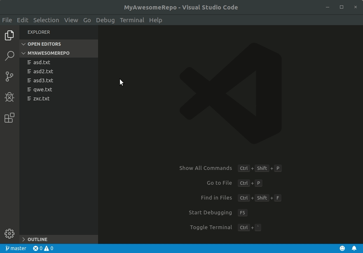Click the feedback smiley in status bar
This screenshot has width=363, height=253.
coord(342,248)
